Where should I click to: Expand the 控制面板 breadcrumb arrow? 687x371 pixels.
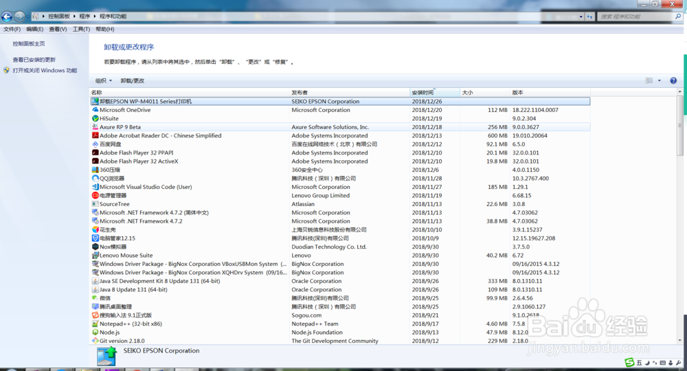(74, 16)
